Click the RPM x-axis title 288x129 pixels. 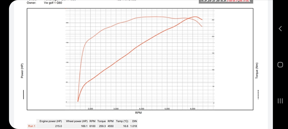pos(138,113)
